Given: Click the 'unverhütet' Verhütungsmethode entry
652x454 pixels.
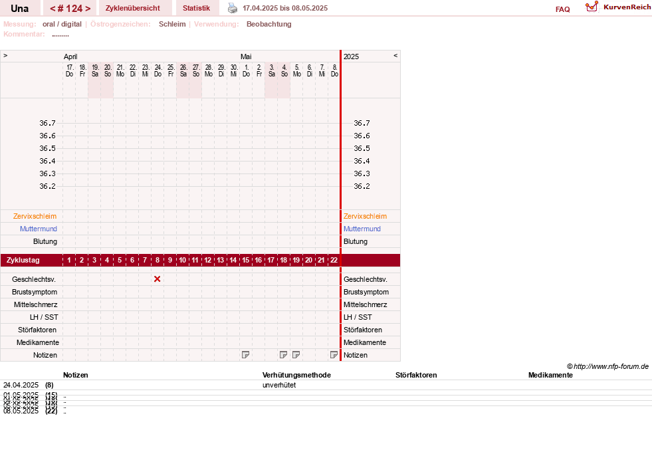Looking at the screenshot, I should (x=279, y=385).
